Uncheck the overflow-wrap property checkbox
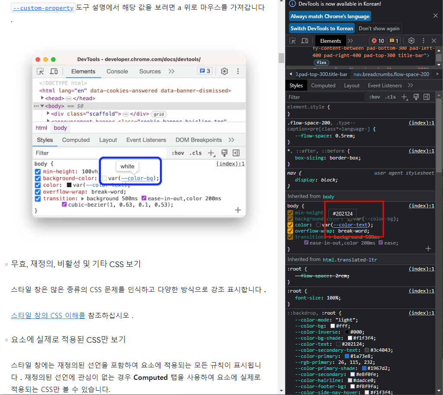Screen dimensions: 443x395 pyautogui.click(x=290, y=231)
